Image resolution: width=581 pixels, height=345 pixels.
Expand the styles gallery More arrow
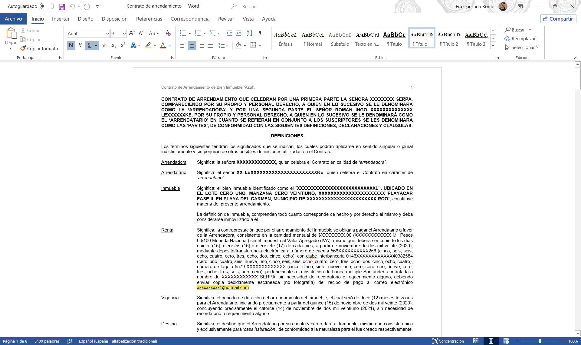click(493, 45)
